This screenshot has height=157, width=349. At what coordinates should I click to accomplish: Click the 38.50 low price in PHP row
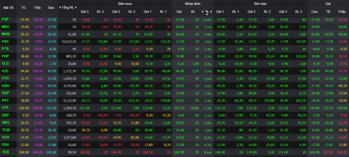(x=342, y=56)
